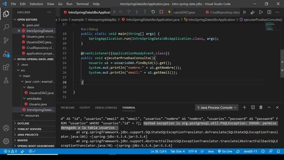The height and width of the screenshot is (160, 284).
Task: Change JavaSE-11 runtime in status bar
Action: coord(250,151)
